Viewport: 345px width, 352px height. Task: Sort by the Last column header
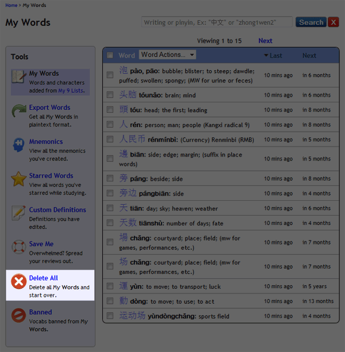click(x=275, y=56)
